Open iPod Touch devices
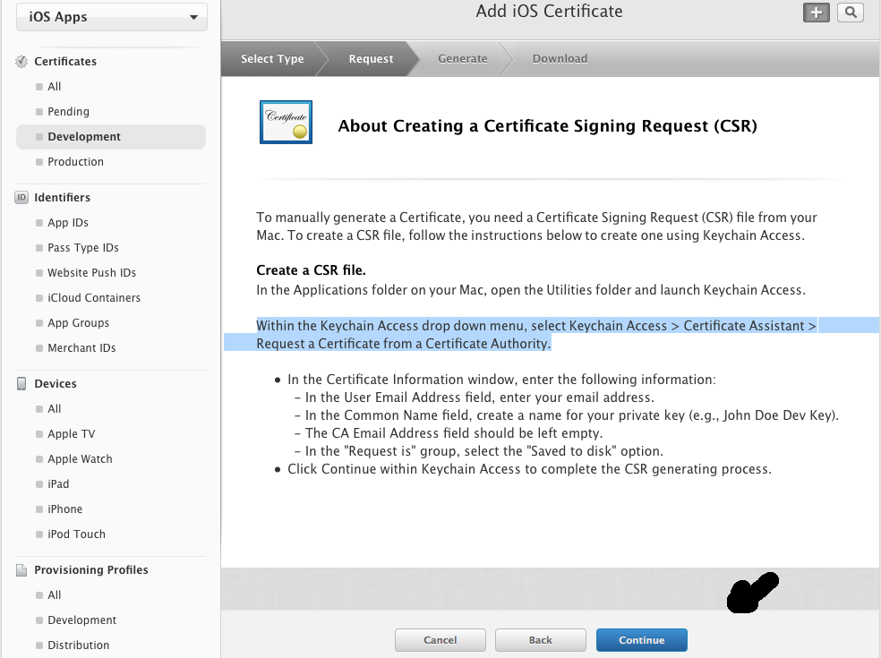Image resolution: width=881 pixels, height=658 pixels. [x=76, y=534]
